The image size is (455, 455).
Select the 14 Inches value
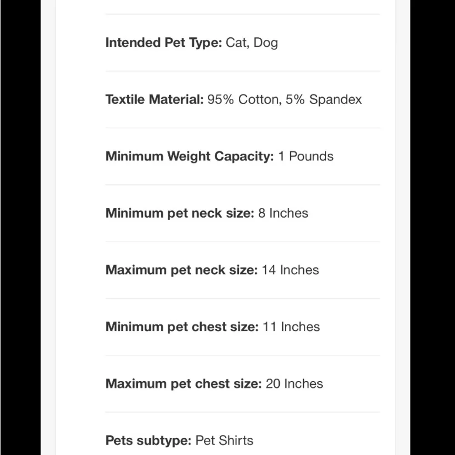(x=290, y=270)
